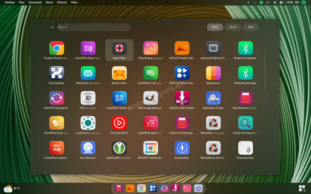The width and height of the screenshot is (311, 194).
Task: Launch GNU Image Manipulation Program
Action: [150, 98]
